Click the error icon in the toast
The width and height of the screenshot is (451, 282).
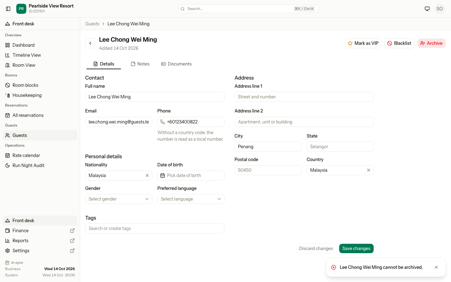point(334,267)
